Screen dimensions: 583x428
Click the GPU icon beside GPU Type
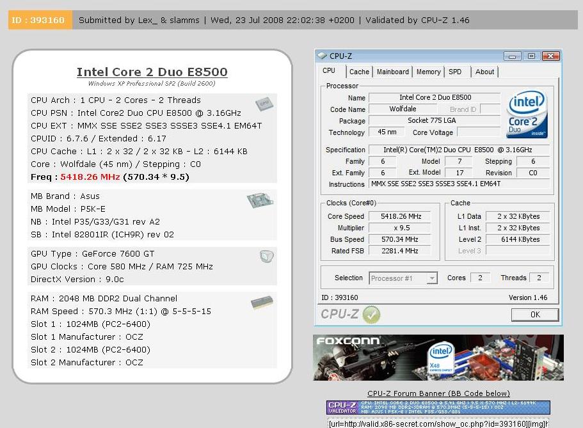point(267,256)
